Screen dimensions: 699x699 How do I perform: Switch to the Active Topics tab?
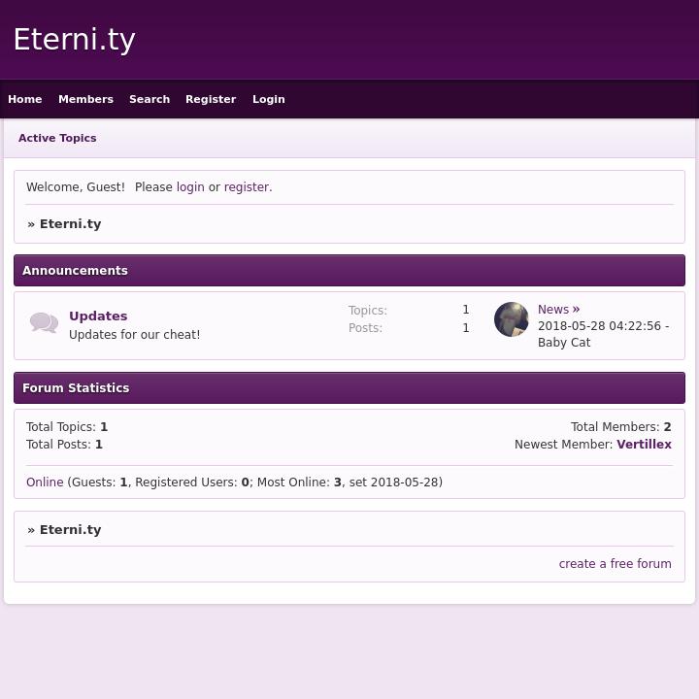[57, 138]
